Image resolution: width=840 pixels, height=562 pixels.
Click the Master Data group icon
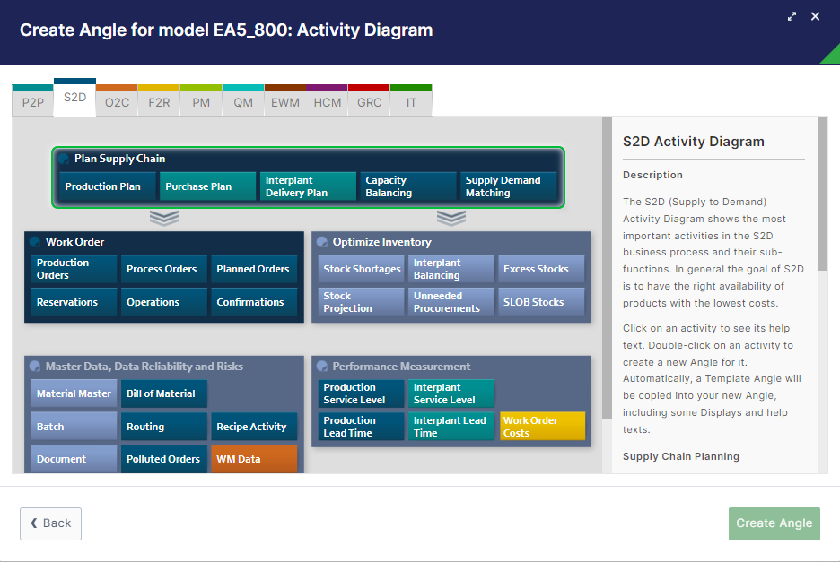(x=35, y=367)
